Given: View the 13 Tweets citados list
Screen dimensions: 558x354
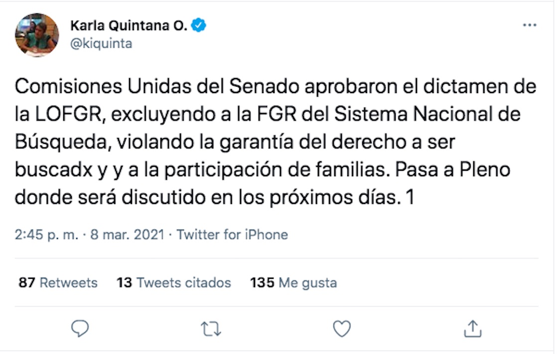Looking at the screenshot, I should tap(174, 283).
